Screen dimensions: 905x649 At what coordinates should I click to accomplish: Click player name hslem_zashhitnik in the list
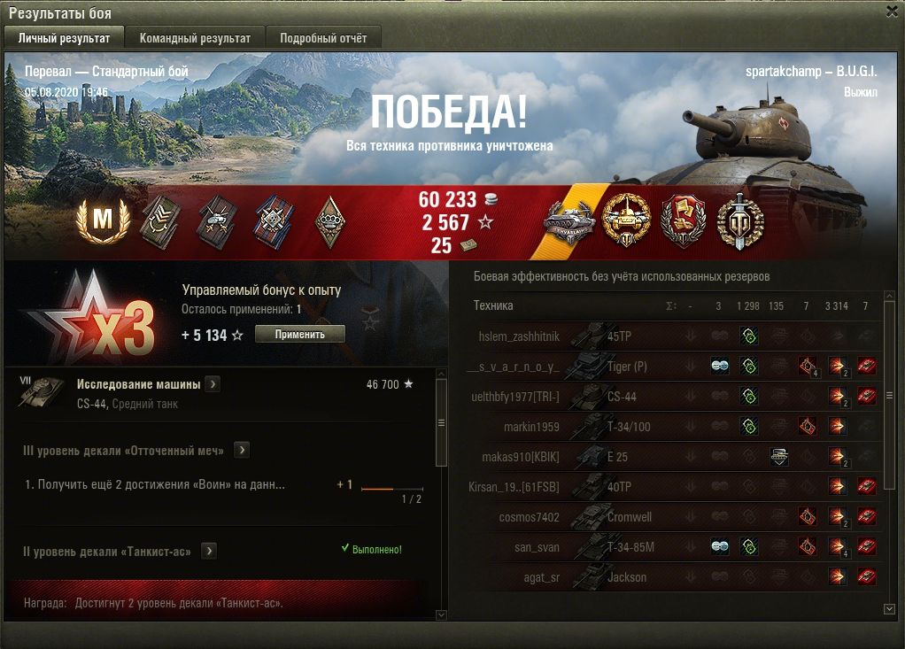click(519, 336)
